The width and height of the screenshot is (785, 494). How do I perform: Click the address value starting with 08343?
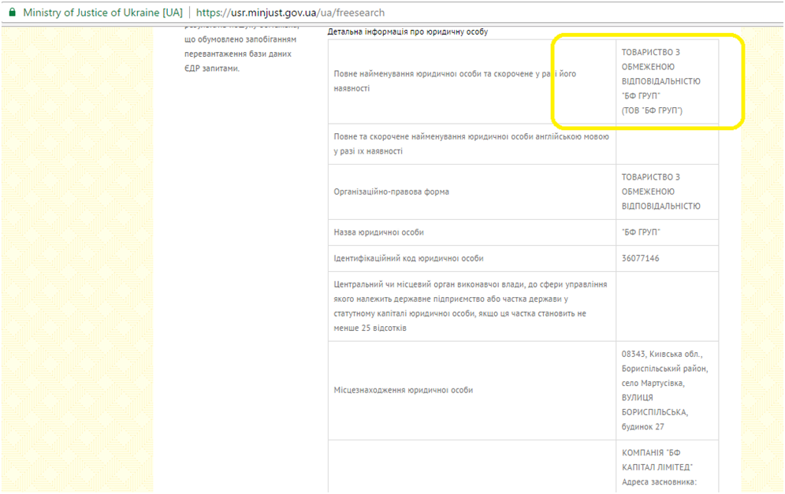[664, 390]
